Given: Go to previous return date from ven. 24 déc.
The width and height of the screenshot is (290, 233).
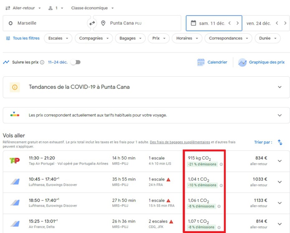Looking at the screenshot, I should pos(277,23).
